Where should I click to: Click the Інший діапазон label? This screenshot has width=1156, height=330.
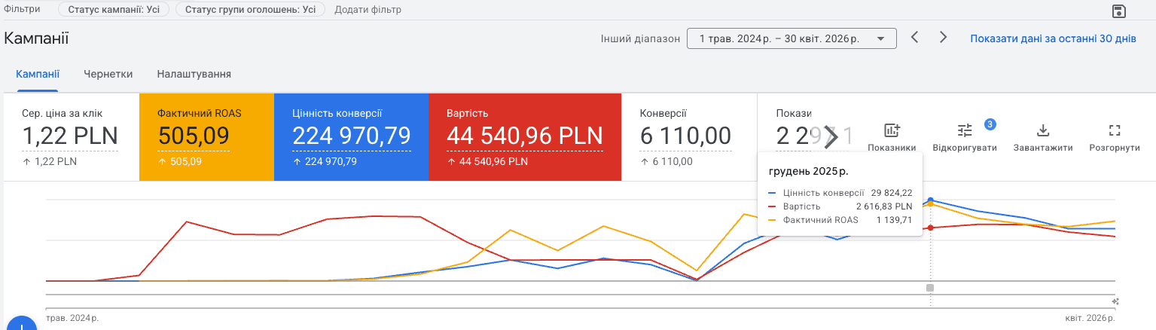tap(641, 38)
